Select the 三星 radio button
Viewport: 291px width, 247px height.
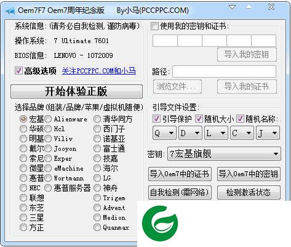[x=23, y=217]
